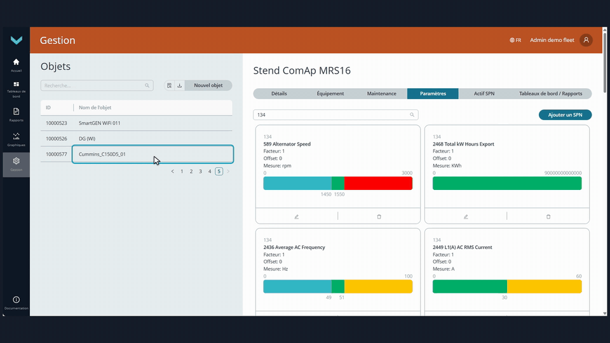The height and width of the screenshot is (343, 610).
Task: Click the Alternator Speed red range bar segment
Action: click(x=378, y=183)
